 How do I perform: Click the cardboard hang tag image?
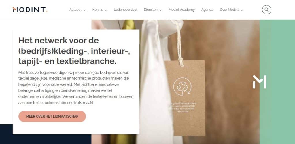point(185,98)
